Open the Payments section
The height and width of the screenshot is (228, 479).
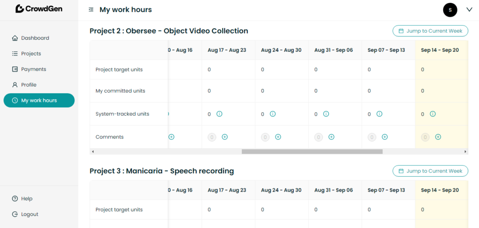tap(33, 69)
